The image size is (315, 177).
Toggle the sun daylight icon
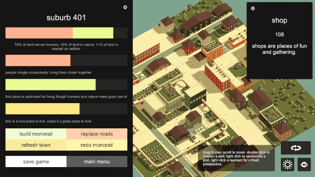pos(288,164)
